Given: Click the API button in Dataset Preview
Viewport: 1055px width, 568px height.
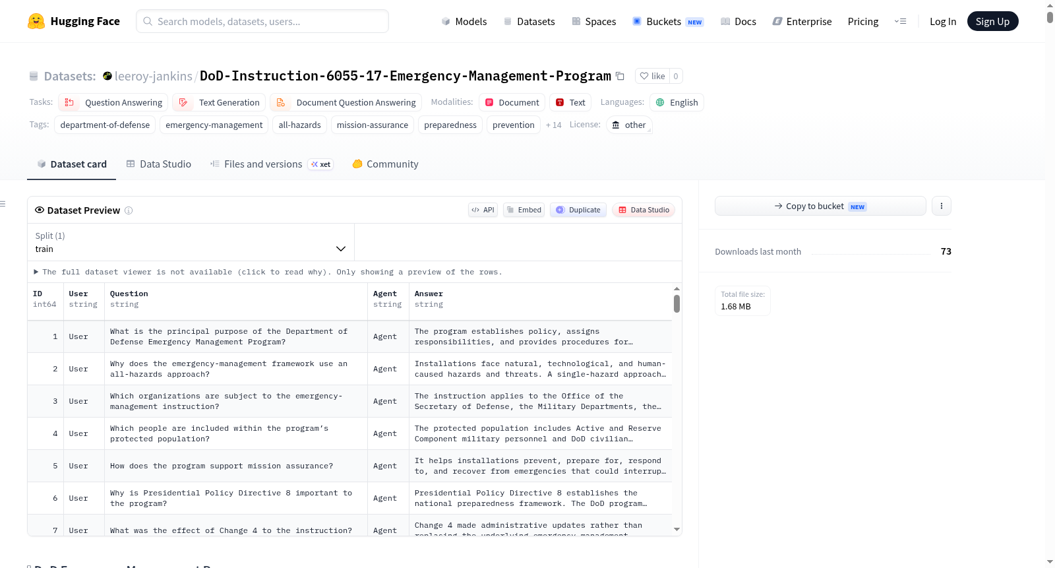Looking at the screenshot, I should [483, 210].
